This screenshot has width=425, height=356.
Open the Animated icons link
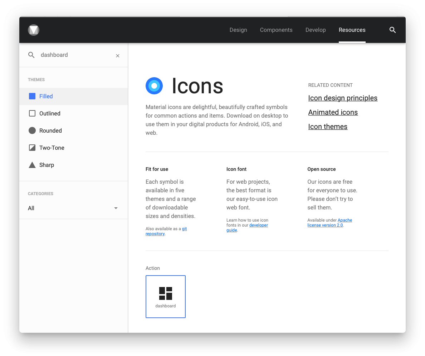click(333, 112)
